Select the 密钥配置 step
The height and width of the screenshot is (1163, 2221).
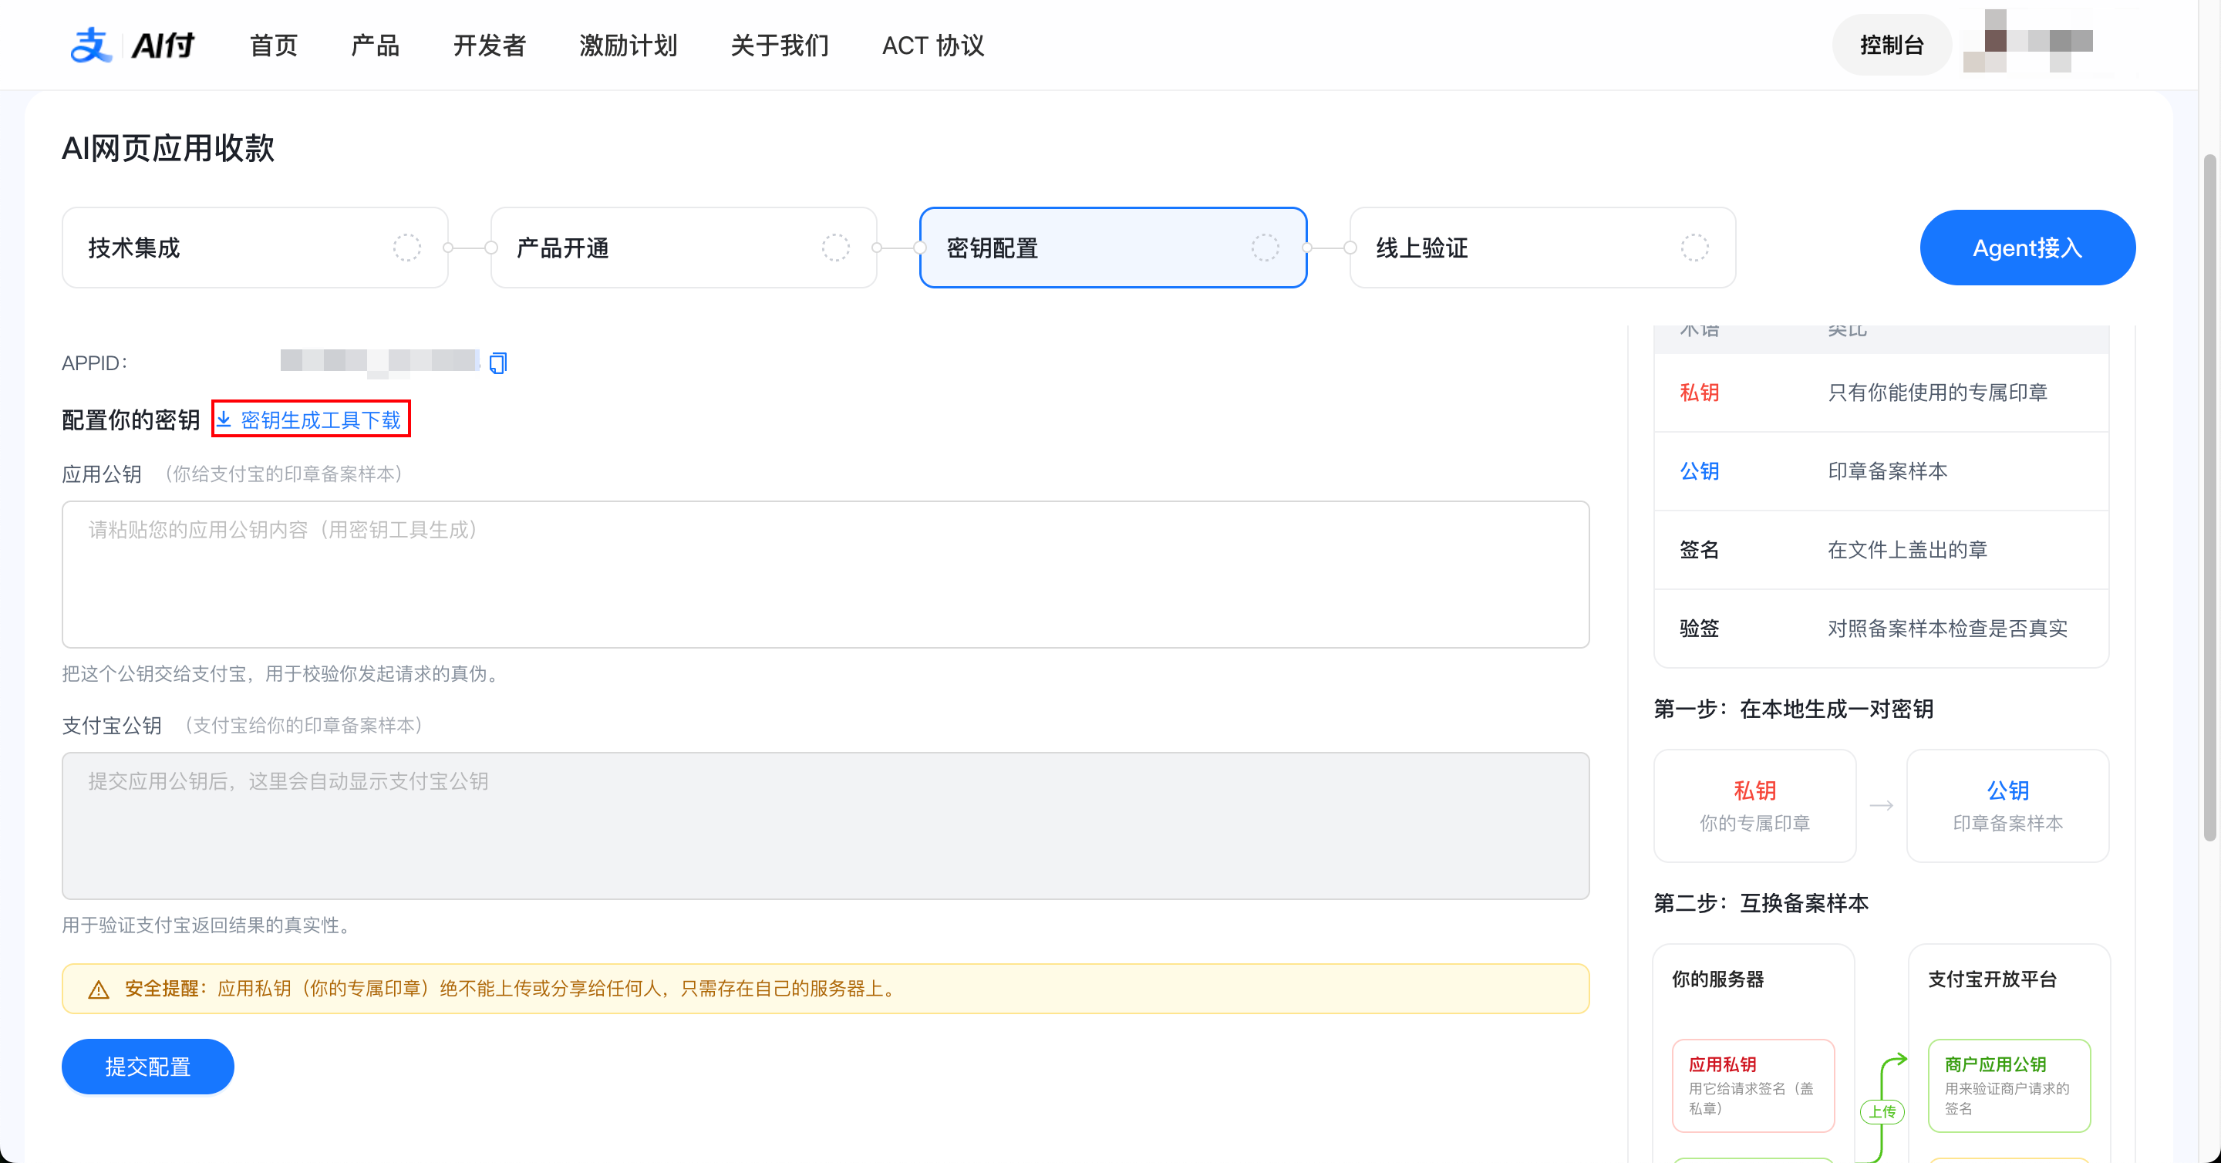coord(1113,248)
